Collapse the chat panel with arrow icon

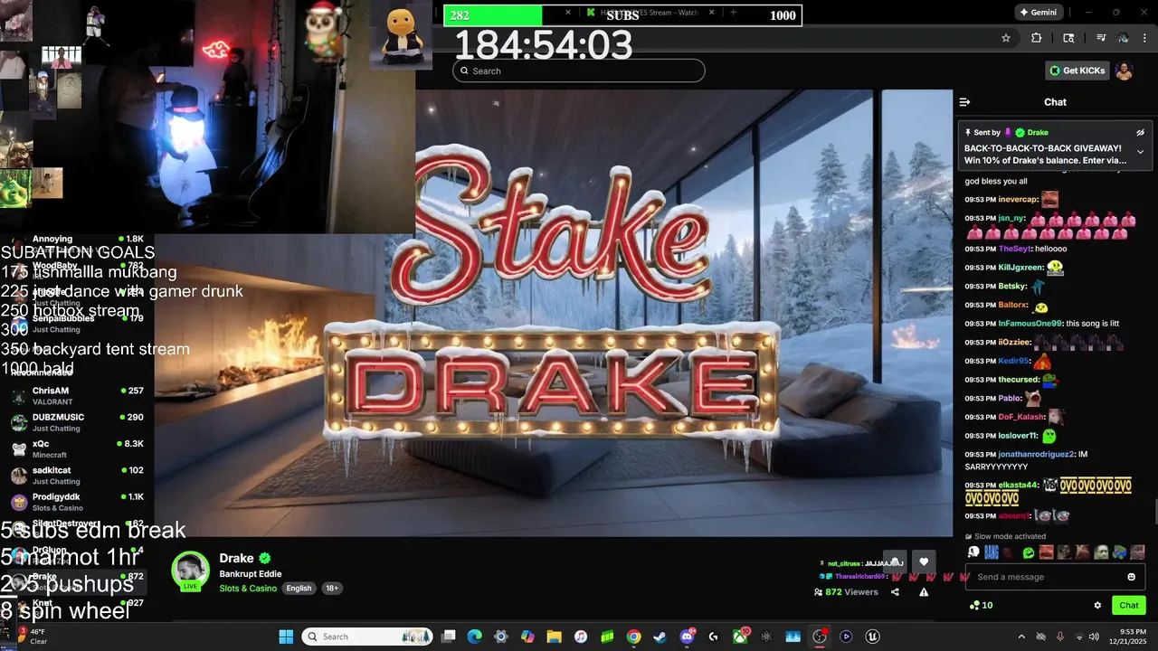click(964, 102)
